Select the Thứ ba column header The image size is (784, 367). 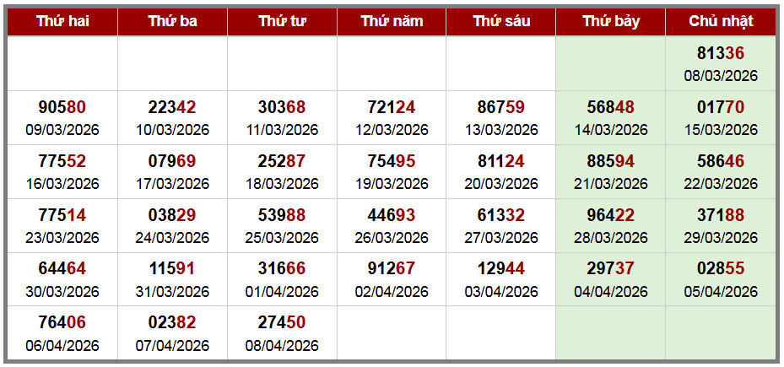pos(172,22)
